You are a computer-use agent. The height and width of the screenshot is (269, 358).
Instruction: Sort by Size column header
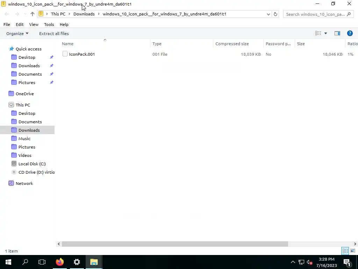coord(320,44)
